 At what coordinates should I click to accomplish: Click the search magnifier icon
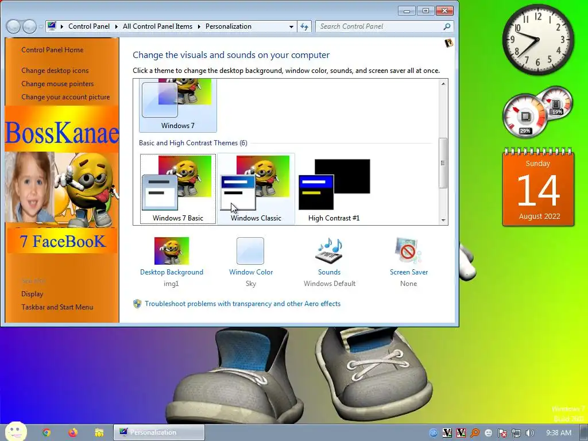447,26
